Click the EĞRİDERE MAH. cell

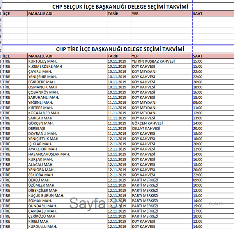pyautogui.click(x=67, y=82)
